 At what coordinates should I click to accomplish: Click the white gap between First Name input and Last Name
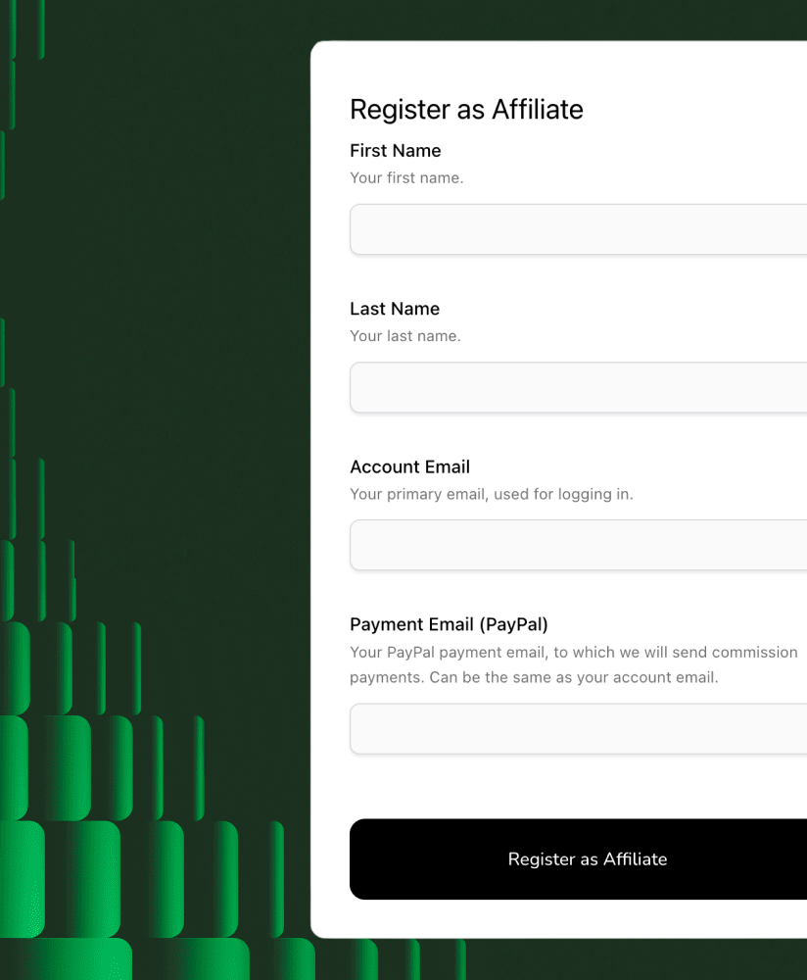tap(579, 277)
